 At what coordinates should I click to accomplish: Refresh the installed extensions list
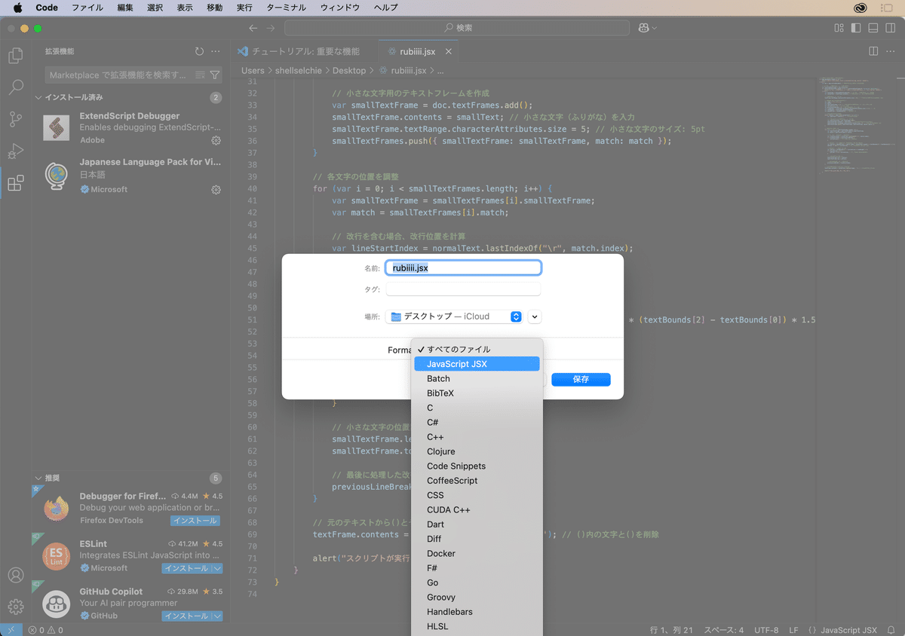(x=198, y=51)
